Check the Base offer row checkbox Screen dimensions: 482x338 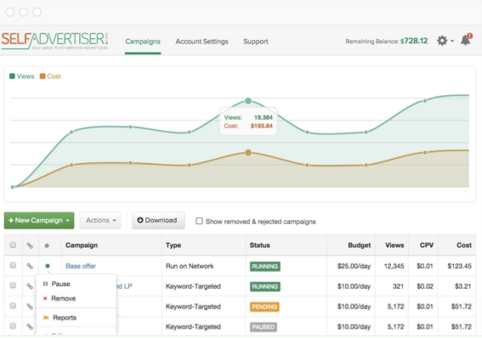click(x=13, y=265)
